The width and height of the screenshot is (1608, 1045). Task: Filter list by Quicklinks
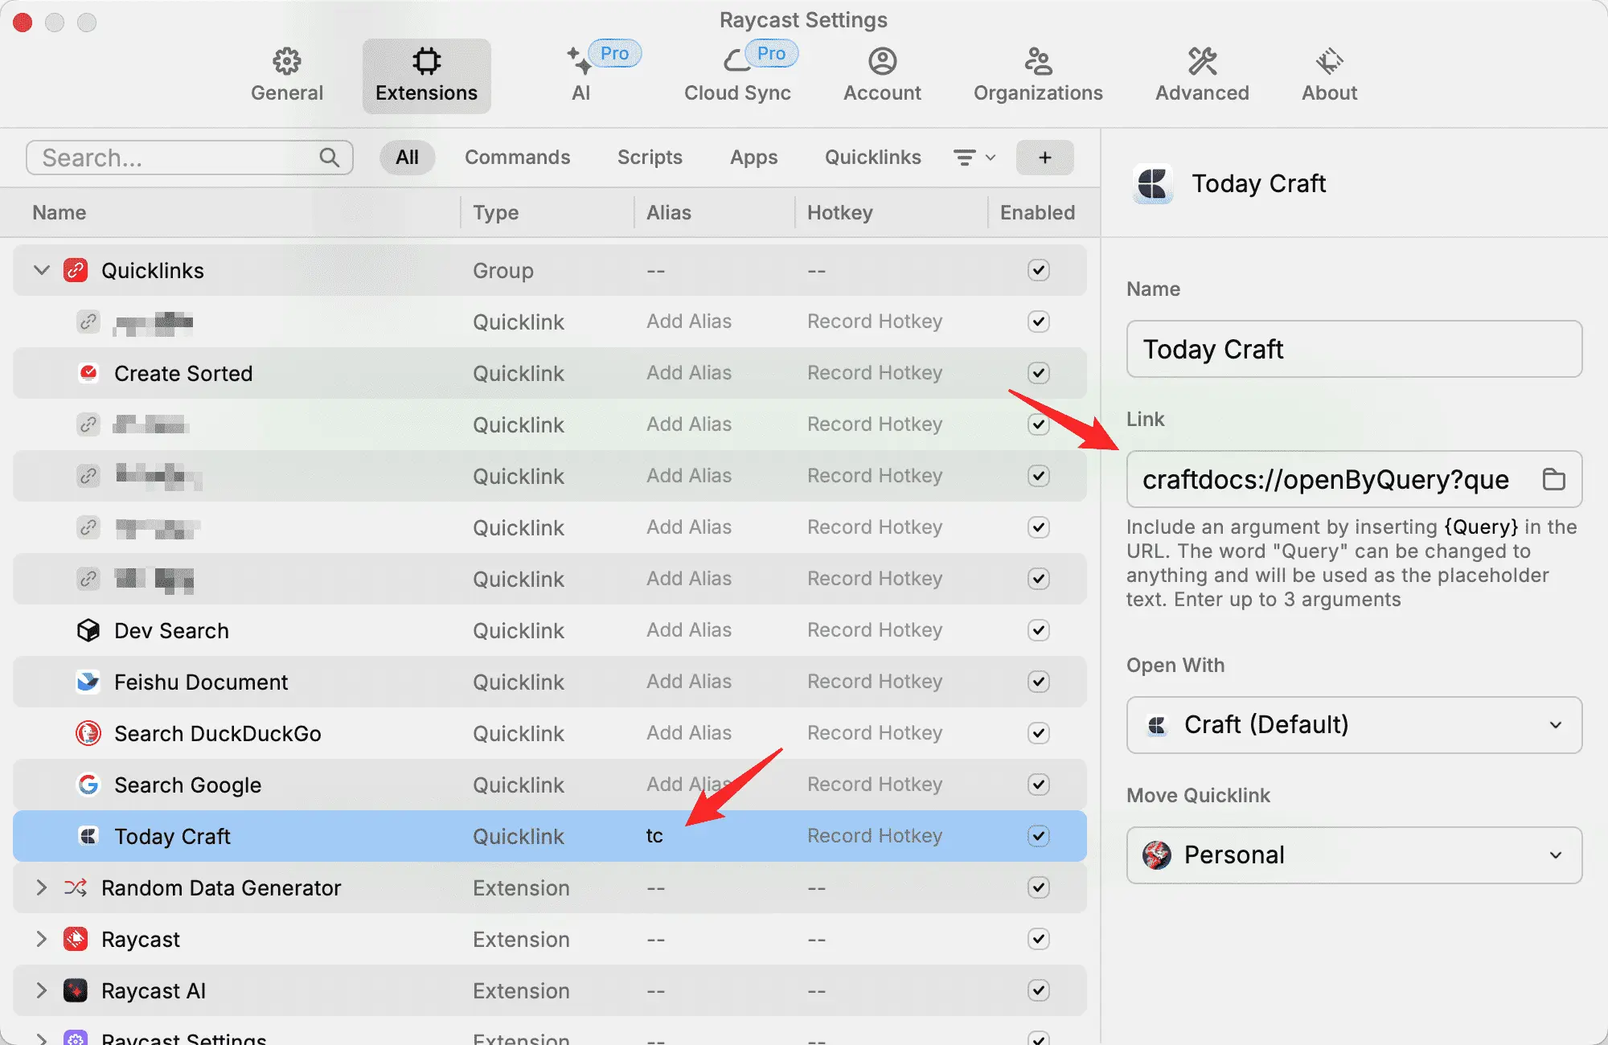click(873, 158)
